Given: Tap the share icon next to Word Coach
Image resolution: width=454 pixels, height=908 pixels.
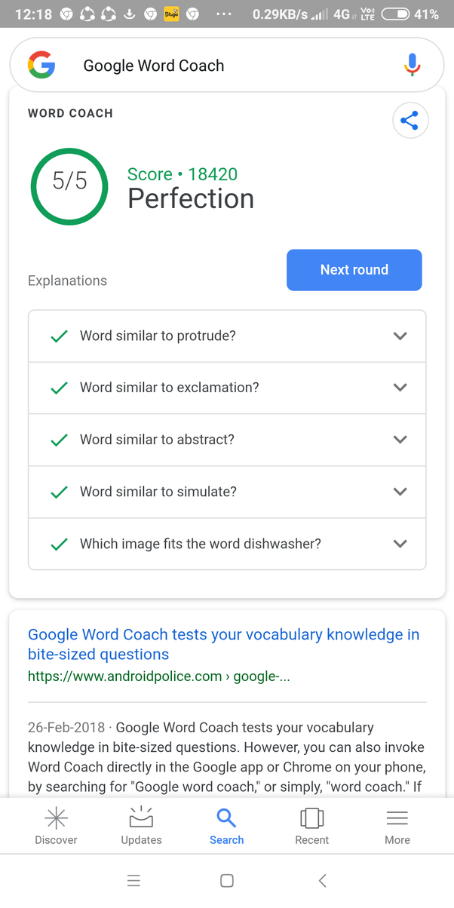Looking at the screenshot, I should (x=410, y=120).
